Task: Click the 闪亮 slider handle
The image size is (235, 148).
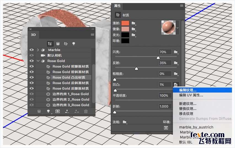Action: coord(158,58)
